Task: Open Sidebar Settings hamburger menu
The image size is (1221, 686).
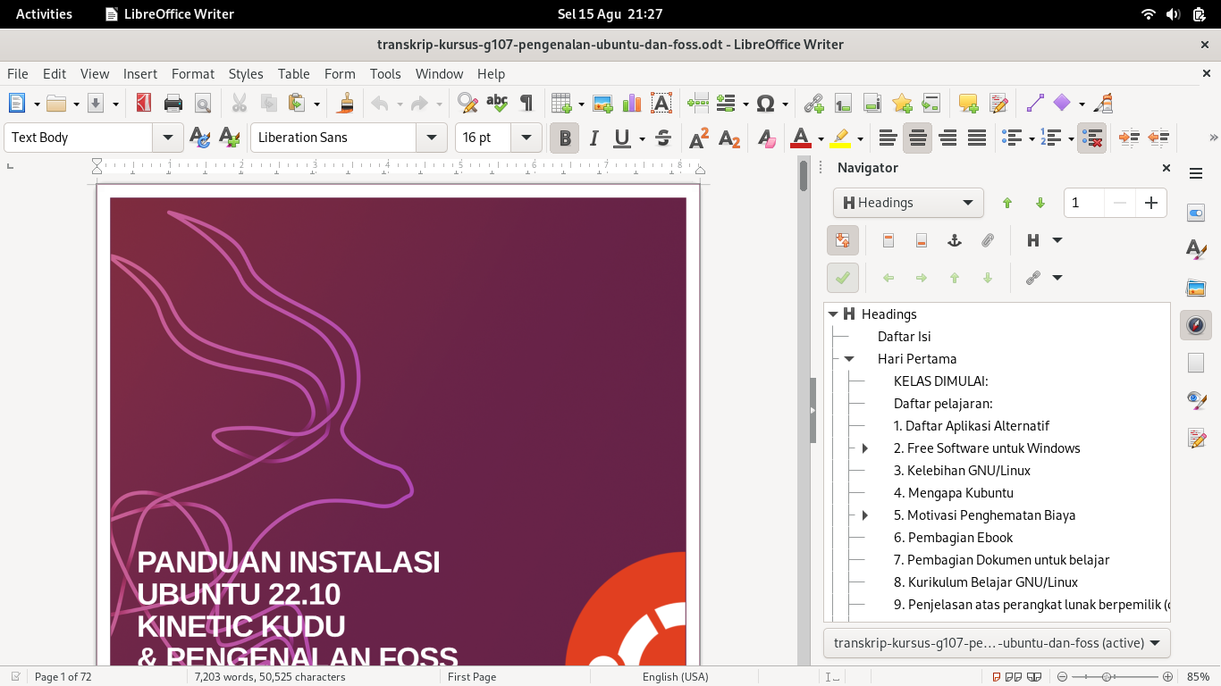Action: [1196, 172]
